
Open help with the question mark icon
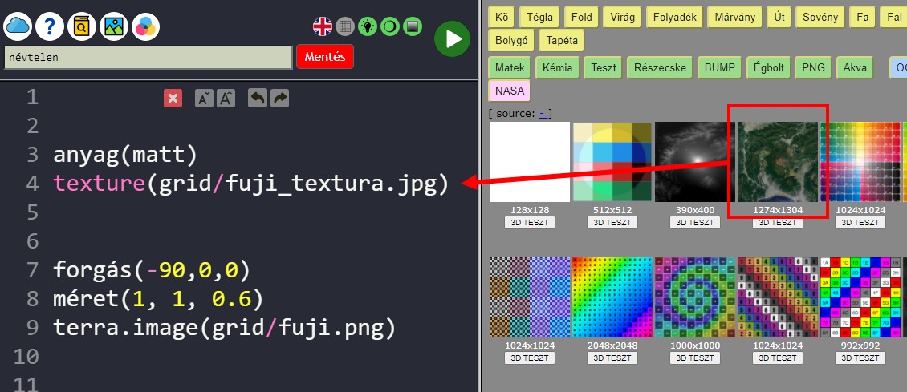pos(50,26)
